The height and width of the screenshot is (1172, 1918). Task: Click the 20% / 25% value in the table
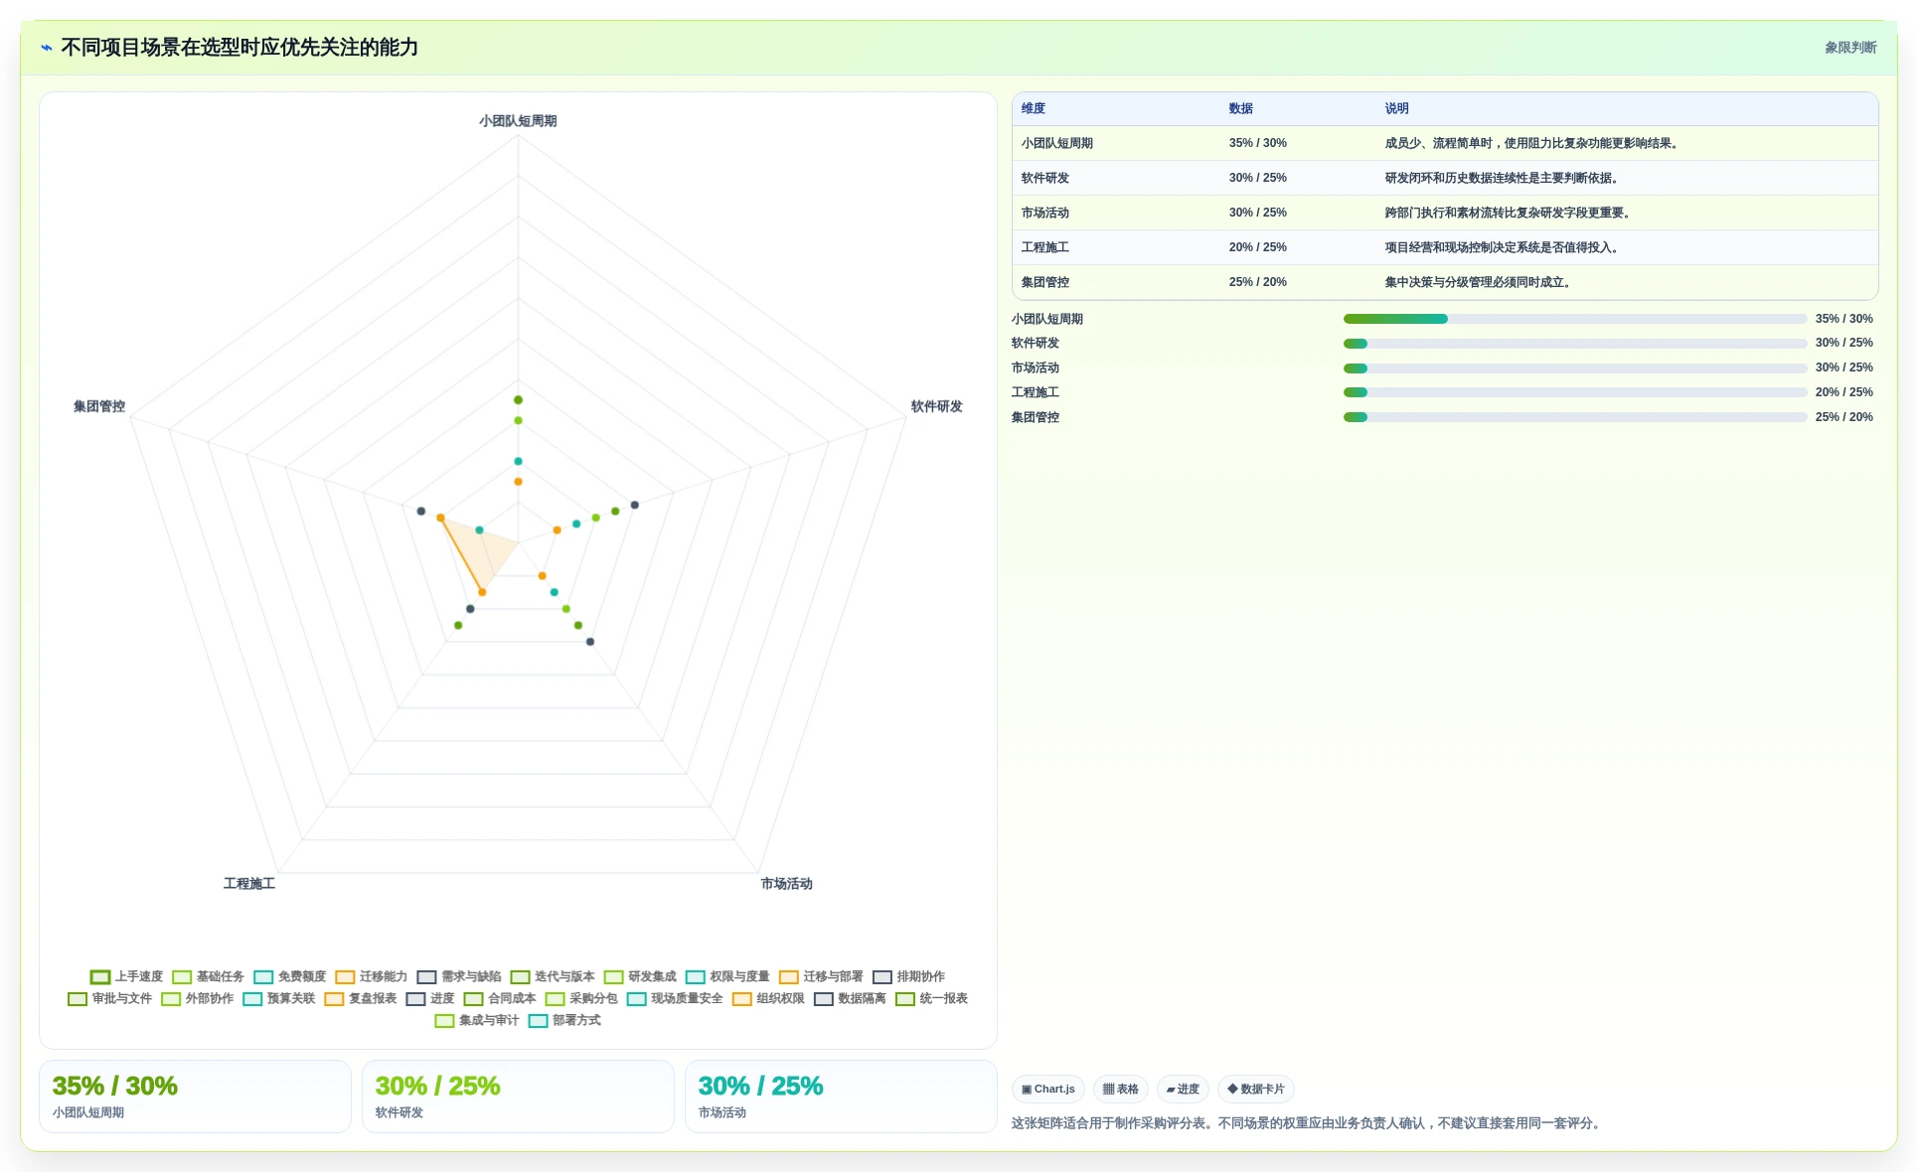(x=1258, y=248)
